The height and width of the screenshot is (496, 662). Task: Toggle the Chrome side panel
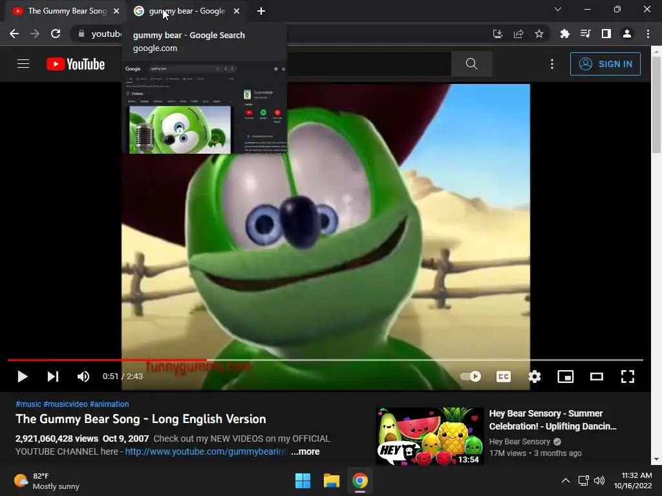tap(606, 34)
